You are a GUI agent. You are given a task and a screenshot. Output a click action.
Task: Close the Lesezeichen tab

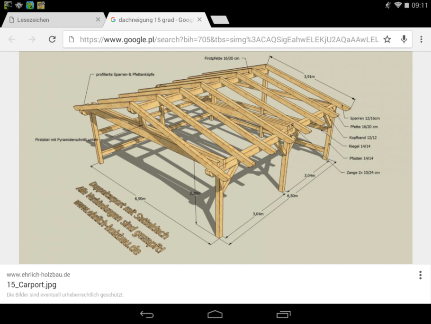(x=98, y=20)
